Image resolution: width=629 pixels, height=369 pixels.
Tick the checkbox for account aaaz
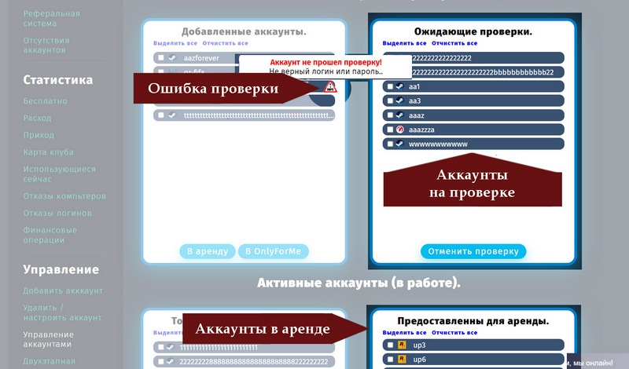(389, 115)
